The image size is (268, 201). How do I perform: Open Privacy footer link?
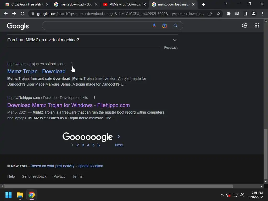[x=59, y=176]
